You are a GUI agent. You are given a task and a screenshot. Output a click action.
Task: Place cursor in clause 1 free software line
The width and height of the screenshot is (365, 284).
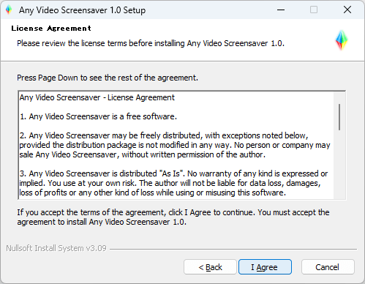(x=98, y=116)
